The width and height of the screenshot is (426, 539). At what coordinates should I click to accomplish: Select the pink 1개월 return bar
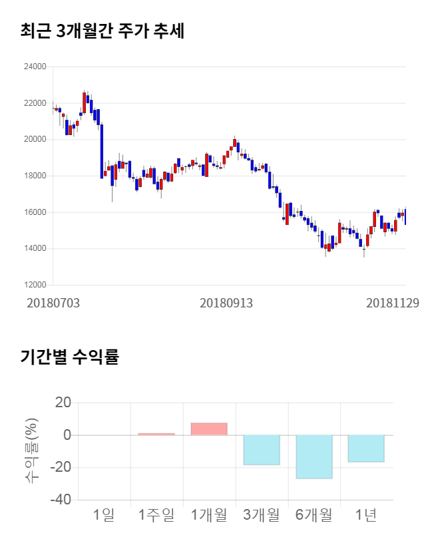[209, 429]
